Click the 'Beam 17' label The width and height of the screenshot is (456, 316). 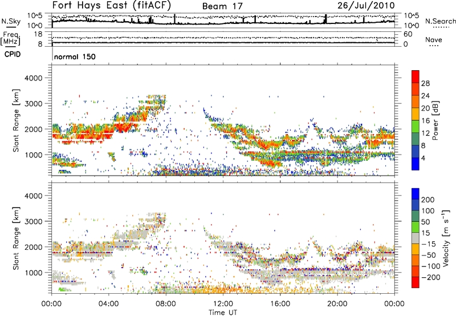coord(222,6)
